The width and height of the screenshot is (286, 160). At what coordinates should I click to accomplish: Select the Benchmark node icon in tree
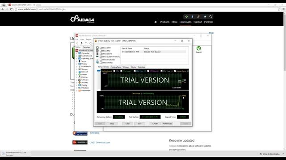coord(80,90)
